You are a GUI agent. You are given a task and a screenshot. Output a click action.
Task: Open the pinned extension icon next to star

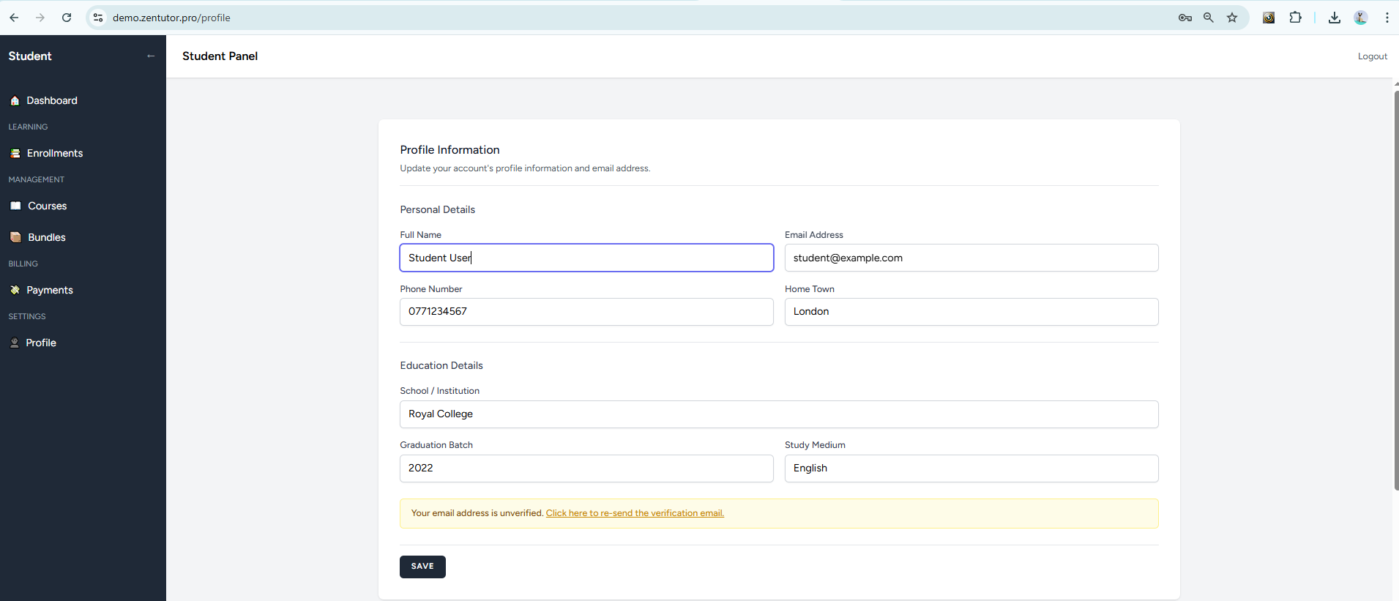pos(1269,18)
